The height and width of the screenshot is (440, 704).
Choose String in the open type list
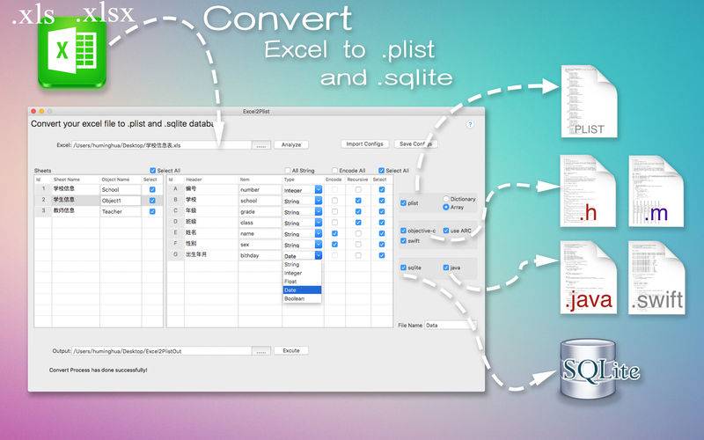point(302,265)
